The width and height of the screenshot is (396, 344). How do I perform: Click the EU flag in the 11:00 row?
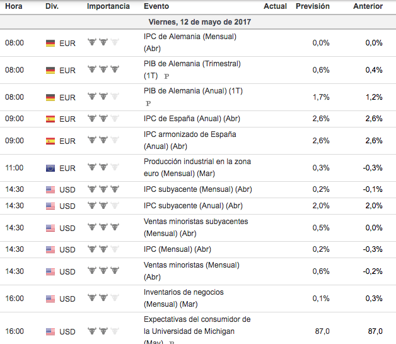coord(50,168)
